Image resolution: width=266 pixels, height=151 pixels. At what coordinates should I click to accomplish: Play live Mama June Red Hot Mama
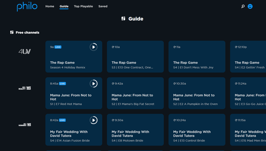coord(93,83)
